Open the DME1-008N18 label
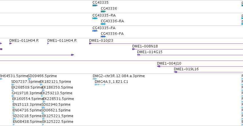This screenshot has width=243, height=126. (145, 46)
